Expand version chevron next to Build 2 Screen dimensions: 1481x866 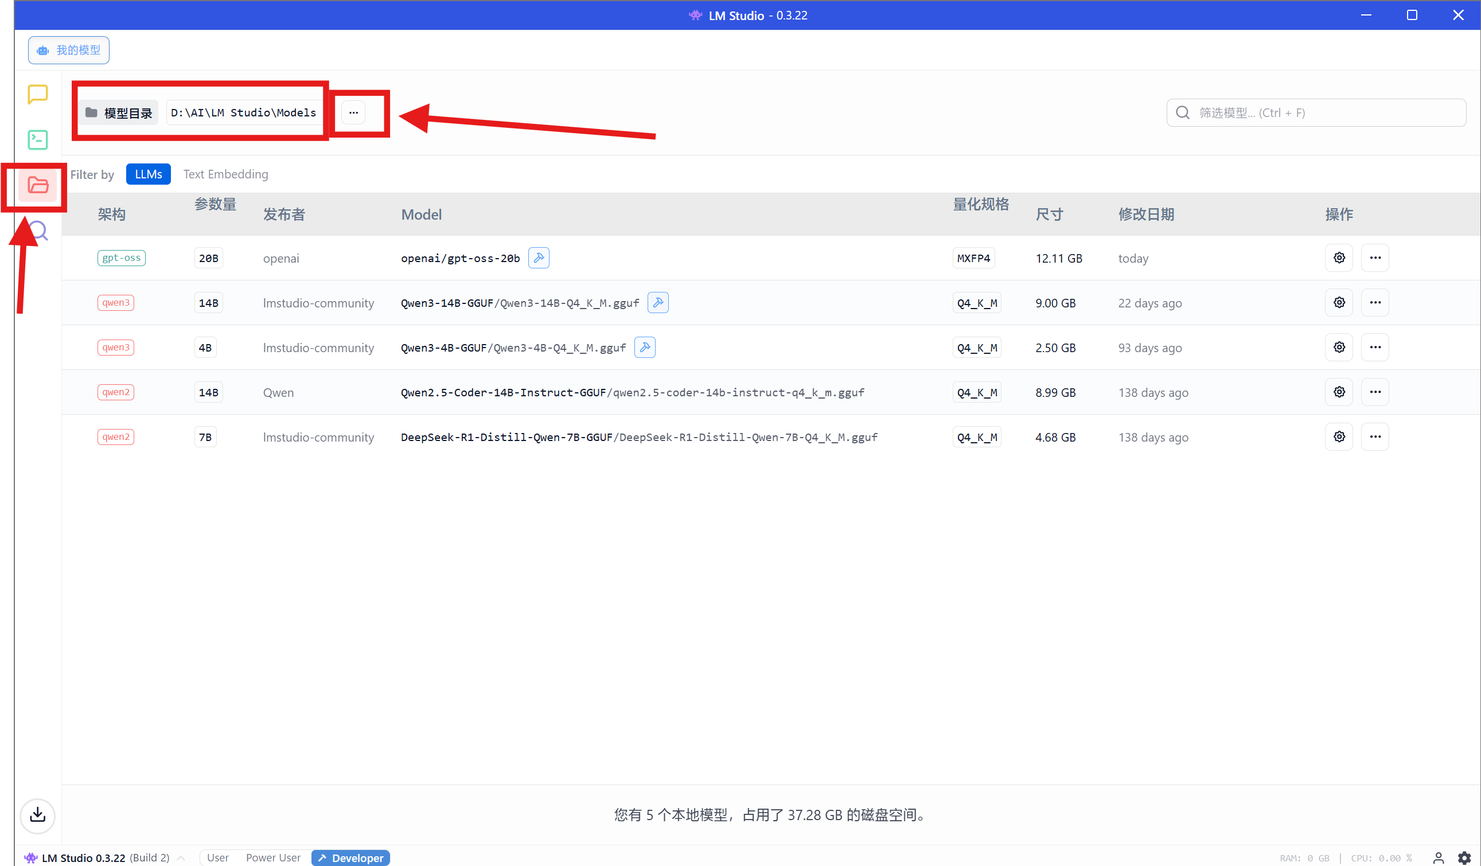[x=181, y=858]
